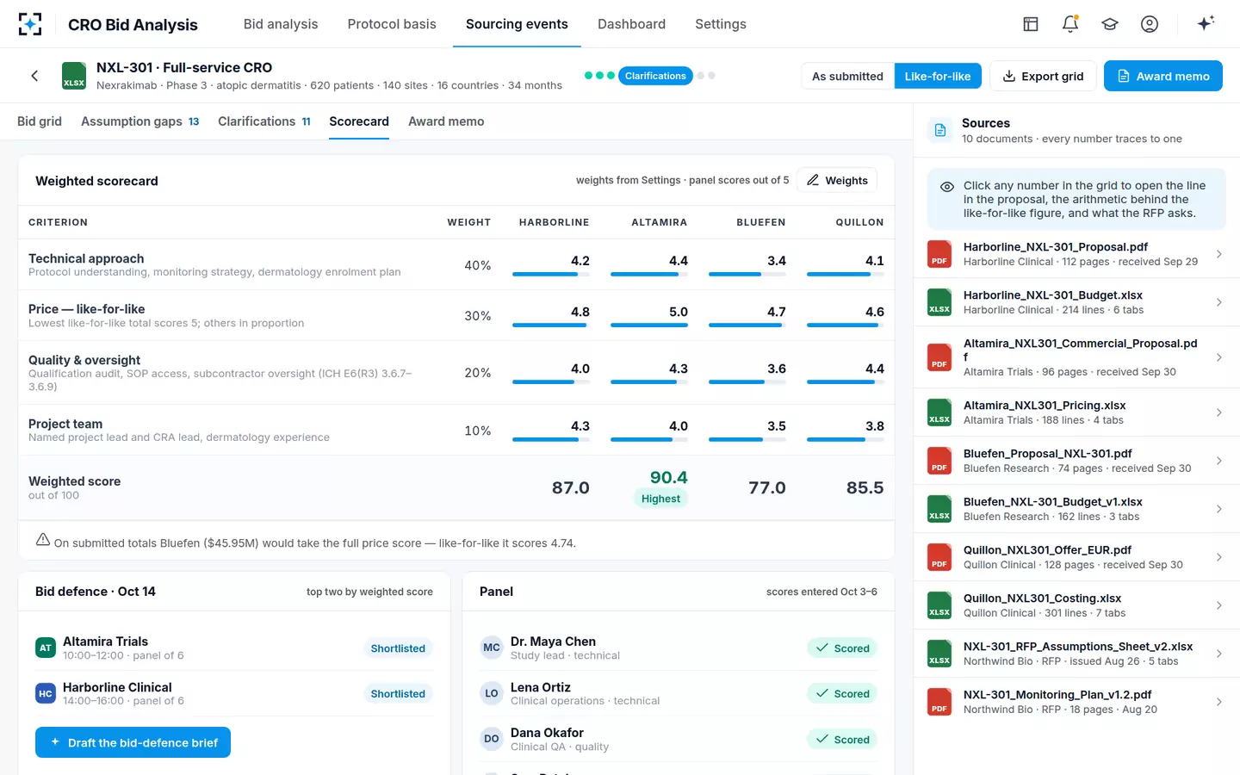The image size is (1240, 775).
Task: Open the user account profile icon
Action: click(1150, 24)
